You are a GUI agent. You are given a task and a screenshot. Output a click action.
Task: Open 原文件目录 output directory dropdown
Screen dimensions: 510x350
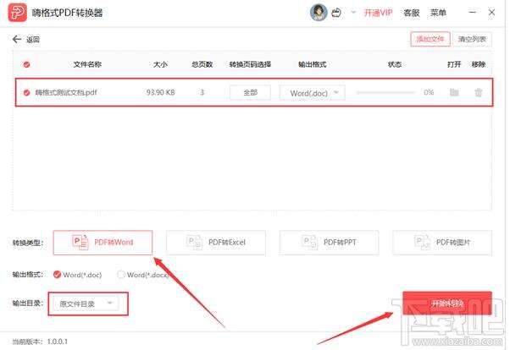[86, 304]
